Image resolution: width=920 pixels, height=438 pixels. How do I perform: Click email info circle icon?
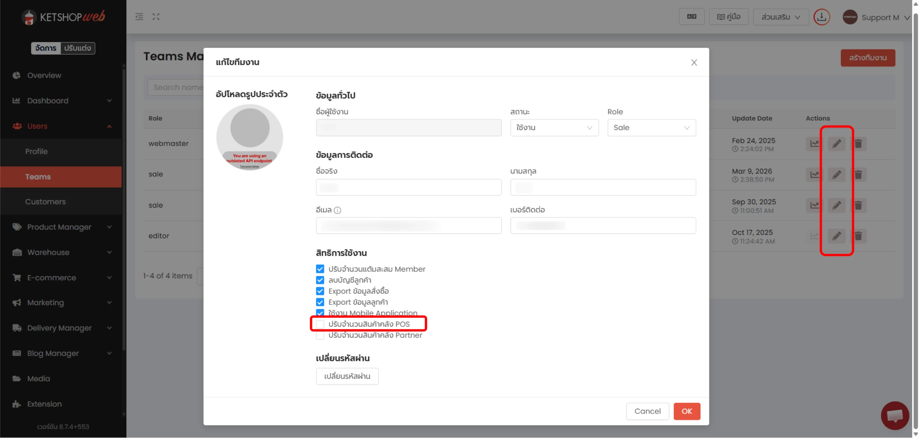coord(337,211)
